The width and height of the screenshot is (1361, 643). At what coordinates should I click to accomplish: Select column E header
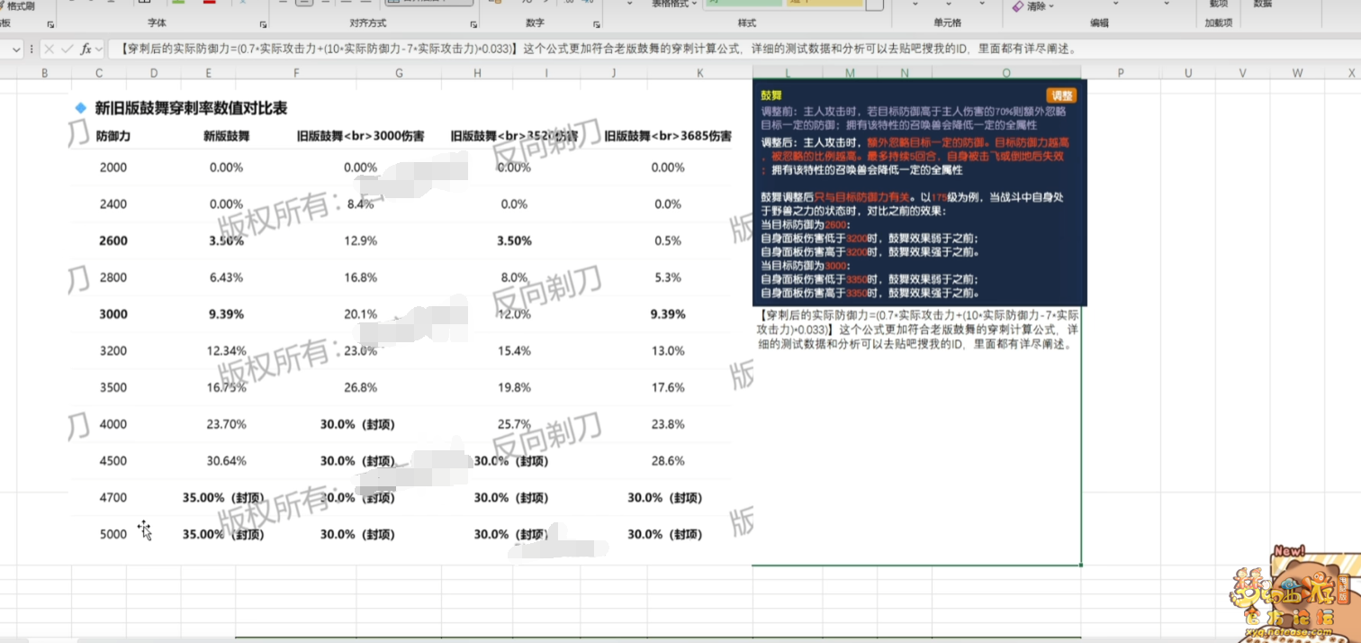coord(208,73)
